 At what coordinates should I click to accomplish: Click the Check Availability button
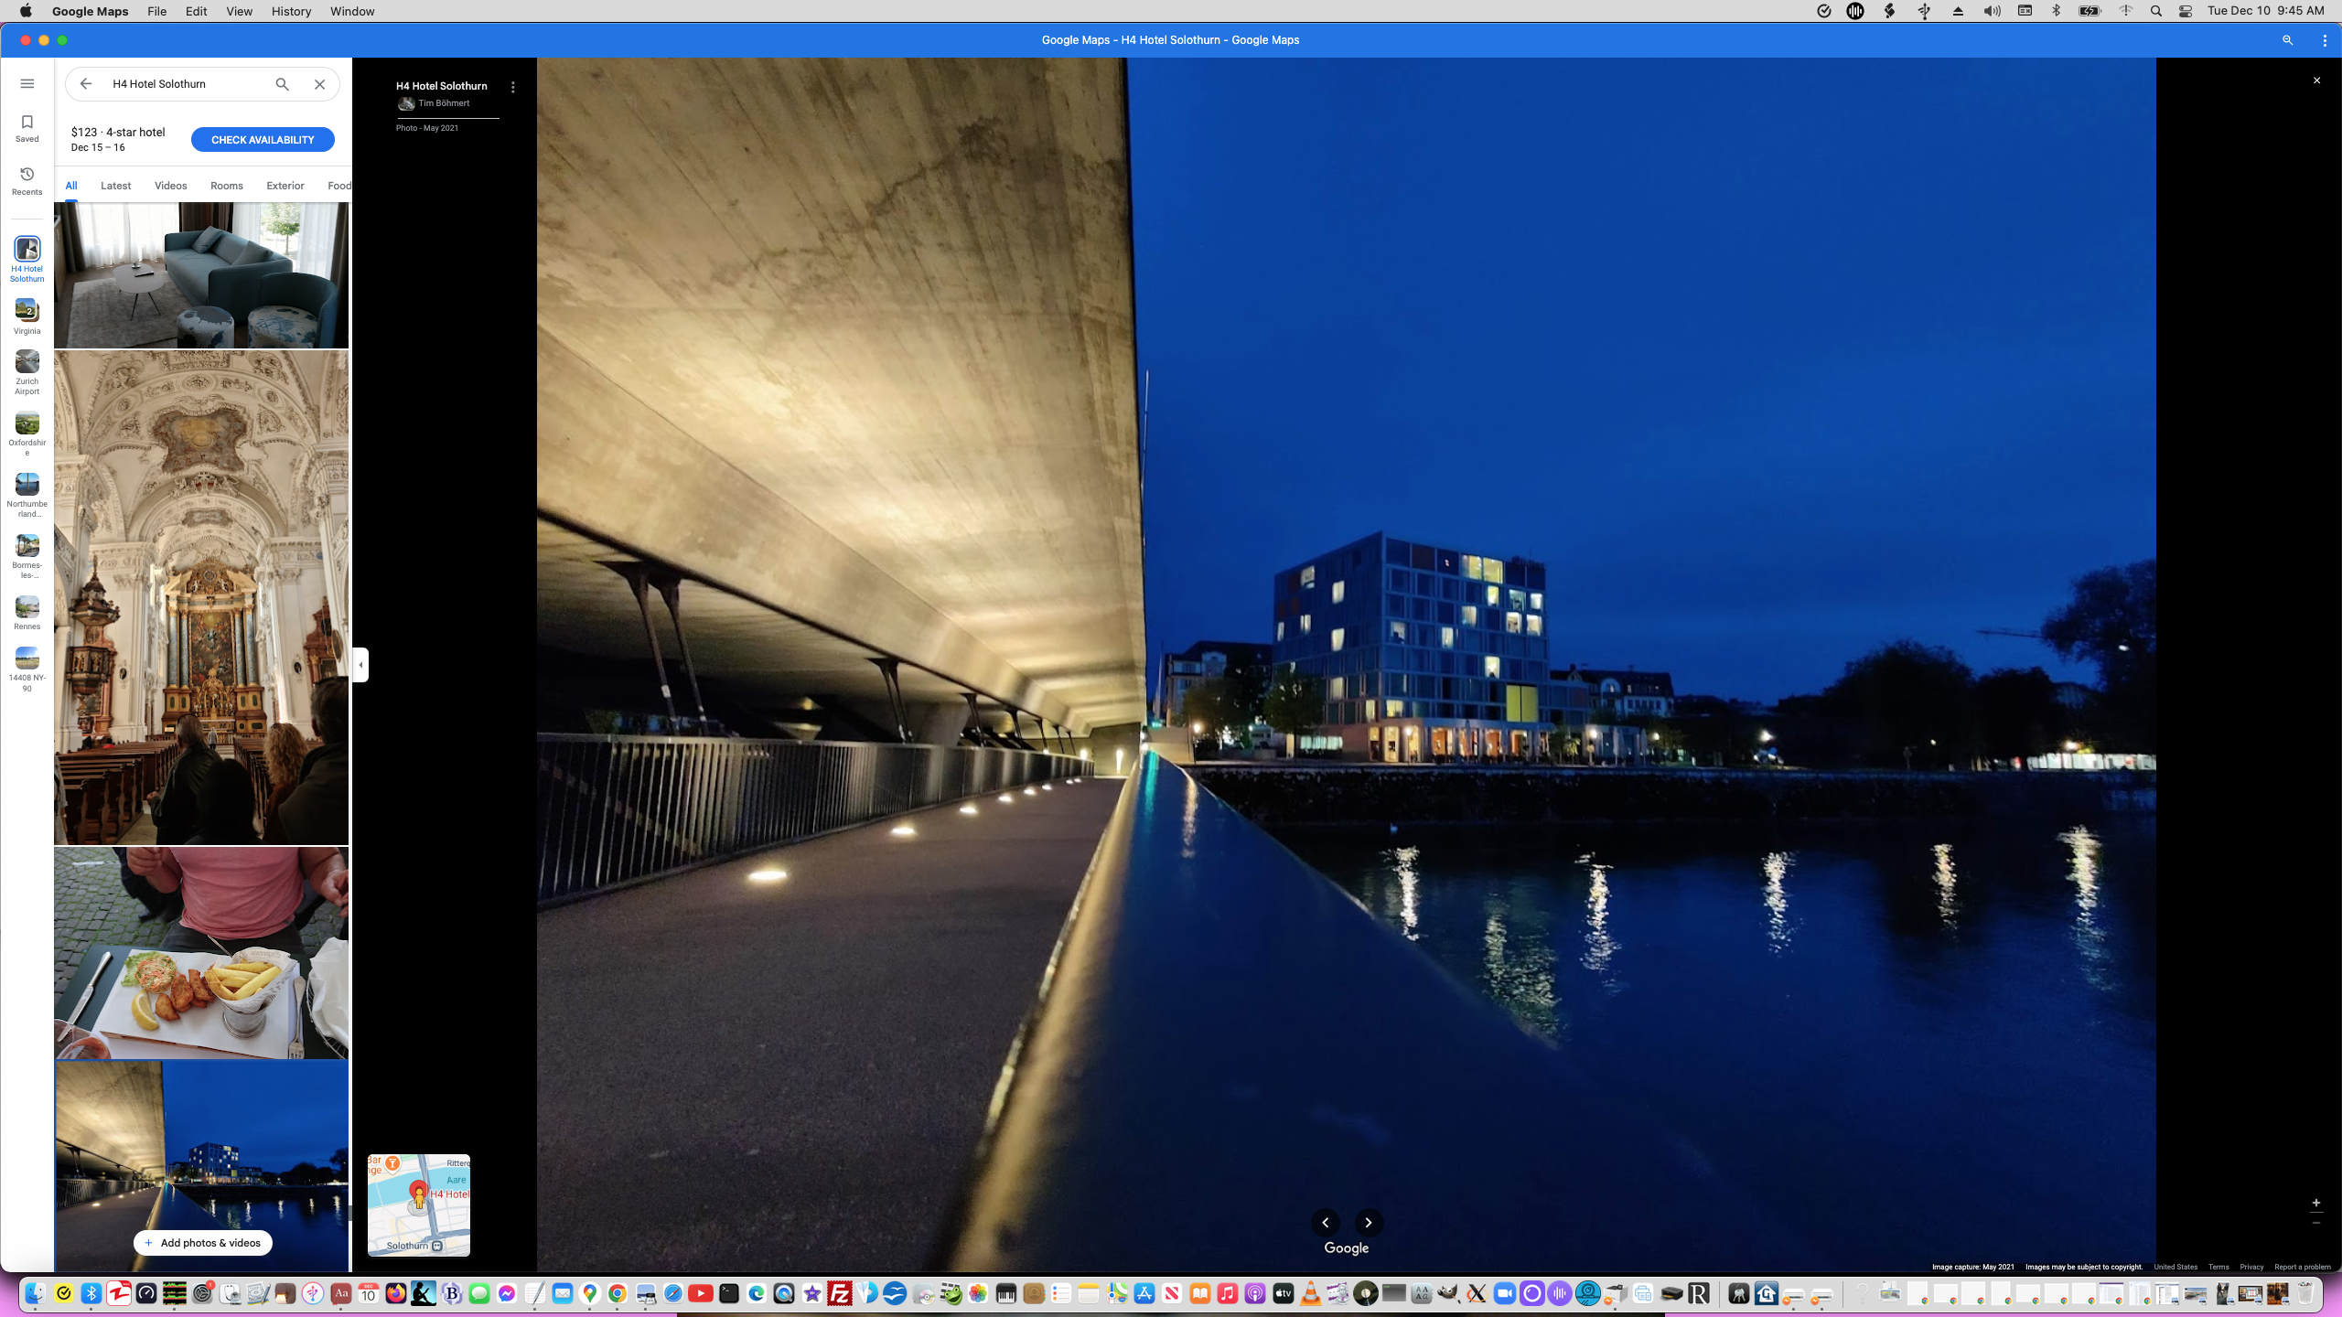coord(263,140)
